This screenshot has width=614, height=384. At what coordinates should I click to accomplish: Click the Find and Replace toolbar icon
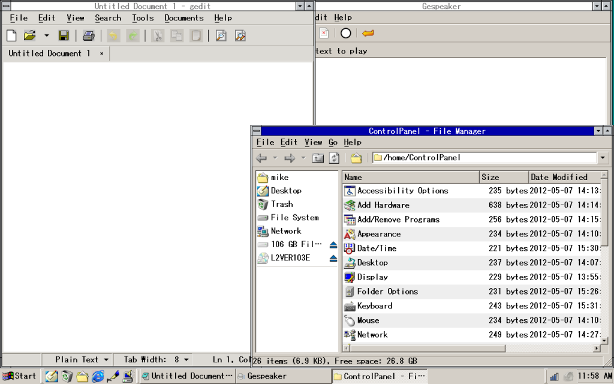[x=240, y=36]
